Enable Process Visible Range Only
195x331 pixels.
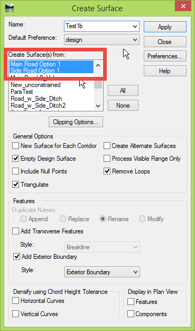pos(107,158)
